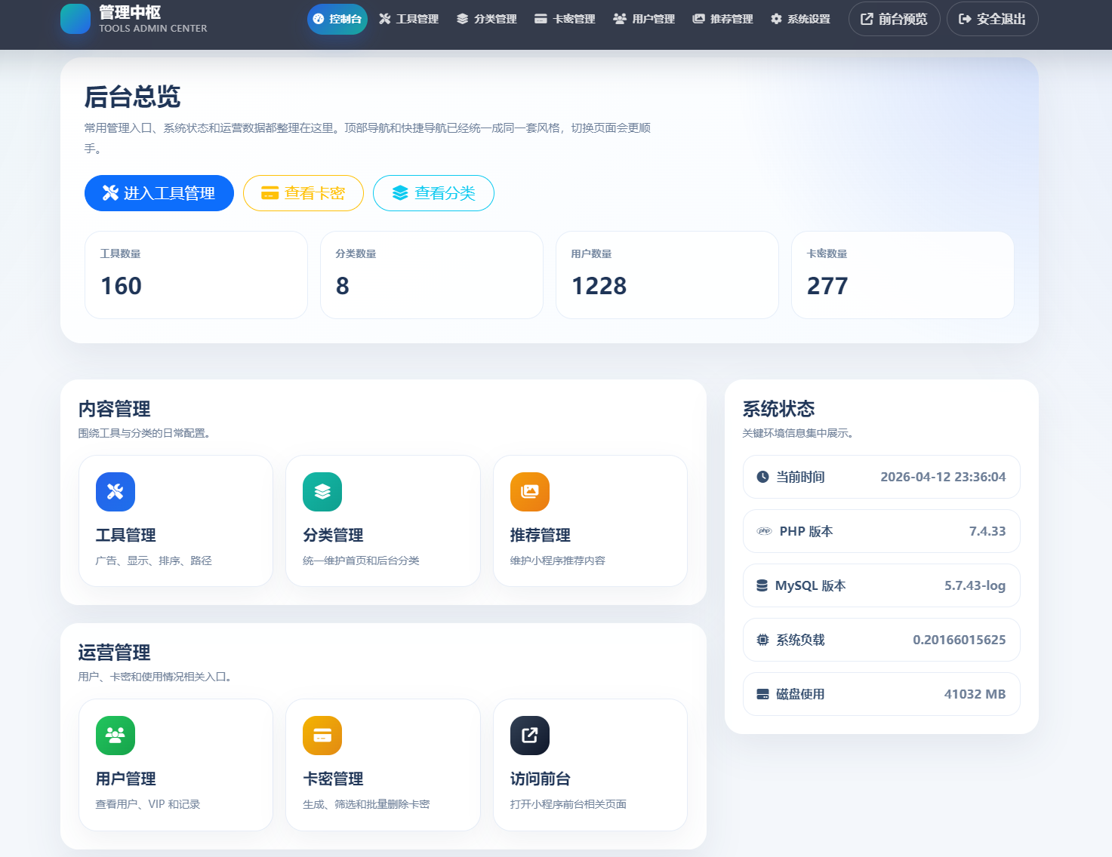The height and width of the screenshot is (857, 1112).
Task: Switch to the 工具管理 nav tab
Action: (x=408, y=19)
